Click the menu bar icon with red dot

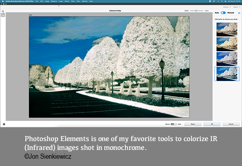click(x=214, y=1)
